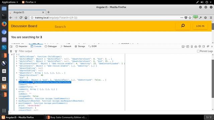
Task: Show all applications grid
Action: tap(4, 110)
